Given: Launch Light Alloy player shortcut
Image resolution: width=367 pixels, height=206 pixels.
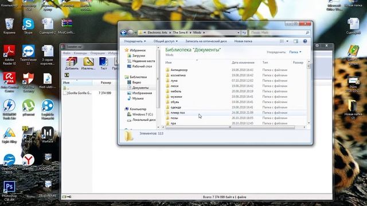Looking at the screenshot, I should tap(9, 135).
